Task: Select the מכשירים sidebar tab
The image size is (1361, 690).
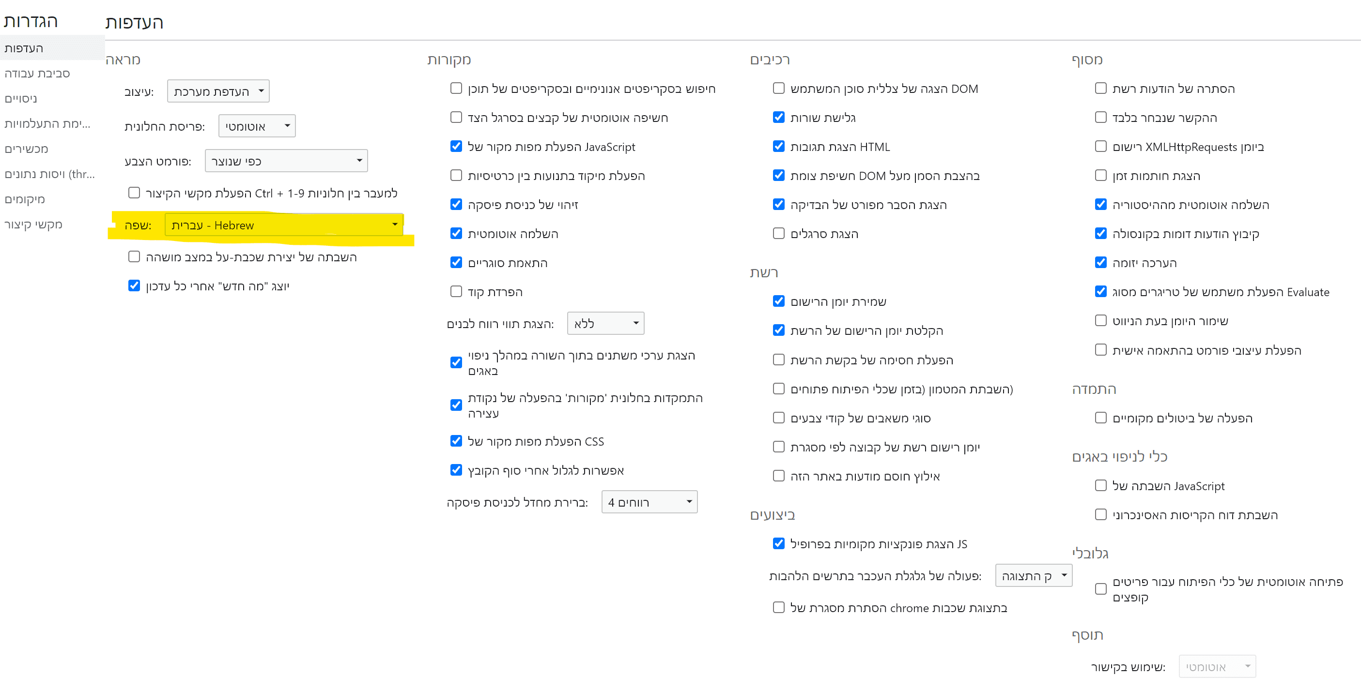Action: 27,149
